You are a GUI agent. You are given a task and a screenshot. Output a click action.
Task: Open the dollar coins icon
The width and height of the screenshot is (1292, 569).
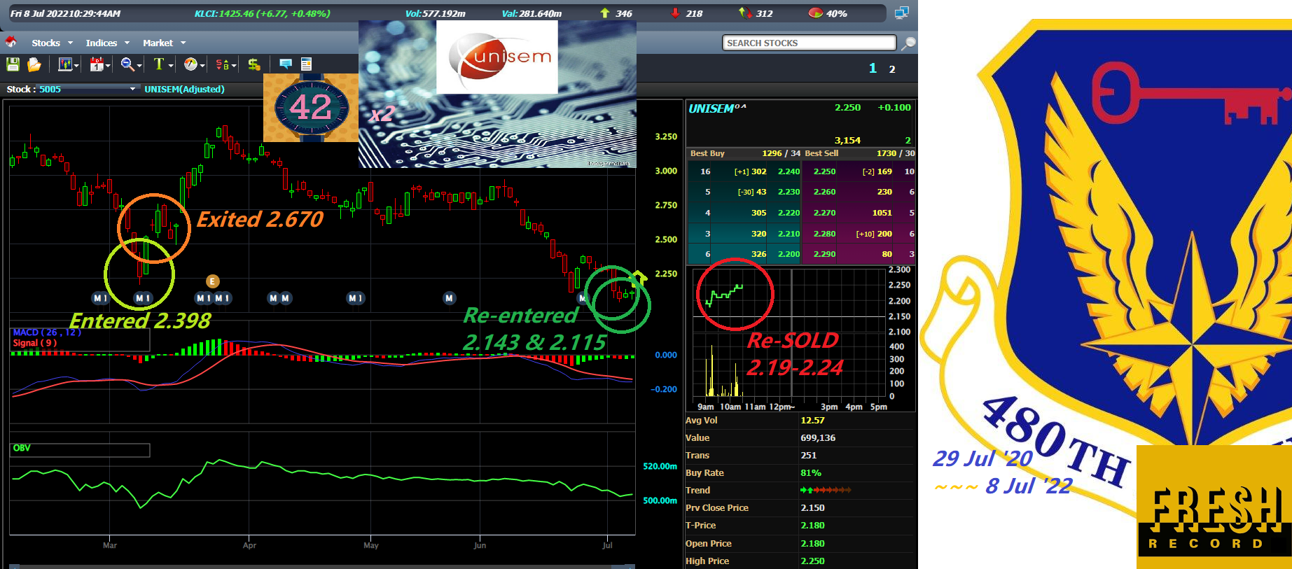[x=253, y=64]
